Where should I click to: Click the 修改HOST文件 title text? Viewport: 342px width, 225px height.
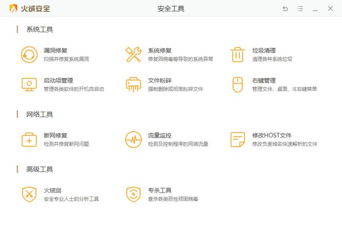[272, 136]
